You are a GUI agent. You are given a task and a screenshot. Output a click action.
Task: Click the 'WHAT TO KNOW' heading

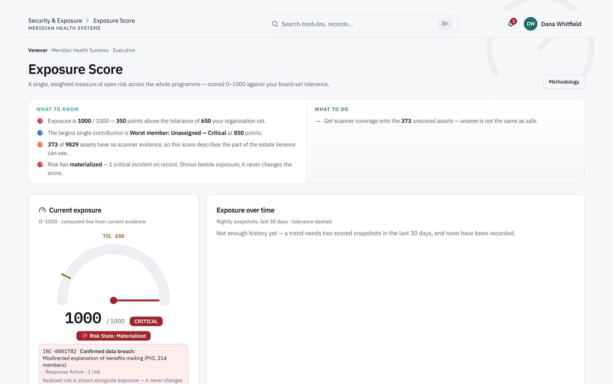coord(57,109)
